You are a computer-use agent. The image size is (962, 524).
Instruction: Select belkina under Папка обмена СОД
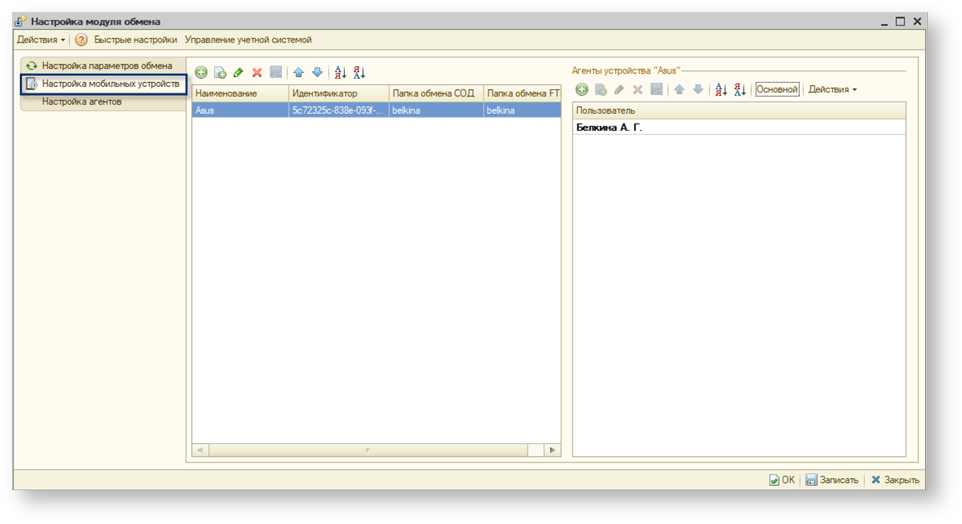point(436,110)
